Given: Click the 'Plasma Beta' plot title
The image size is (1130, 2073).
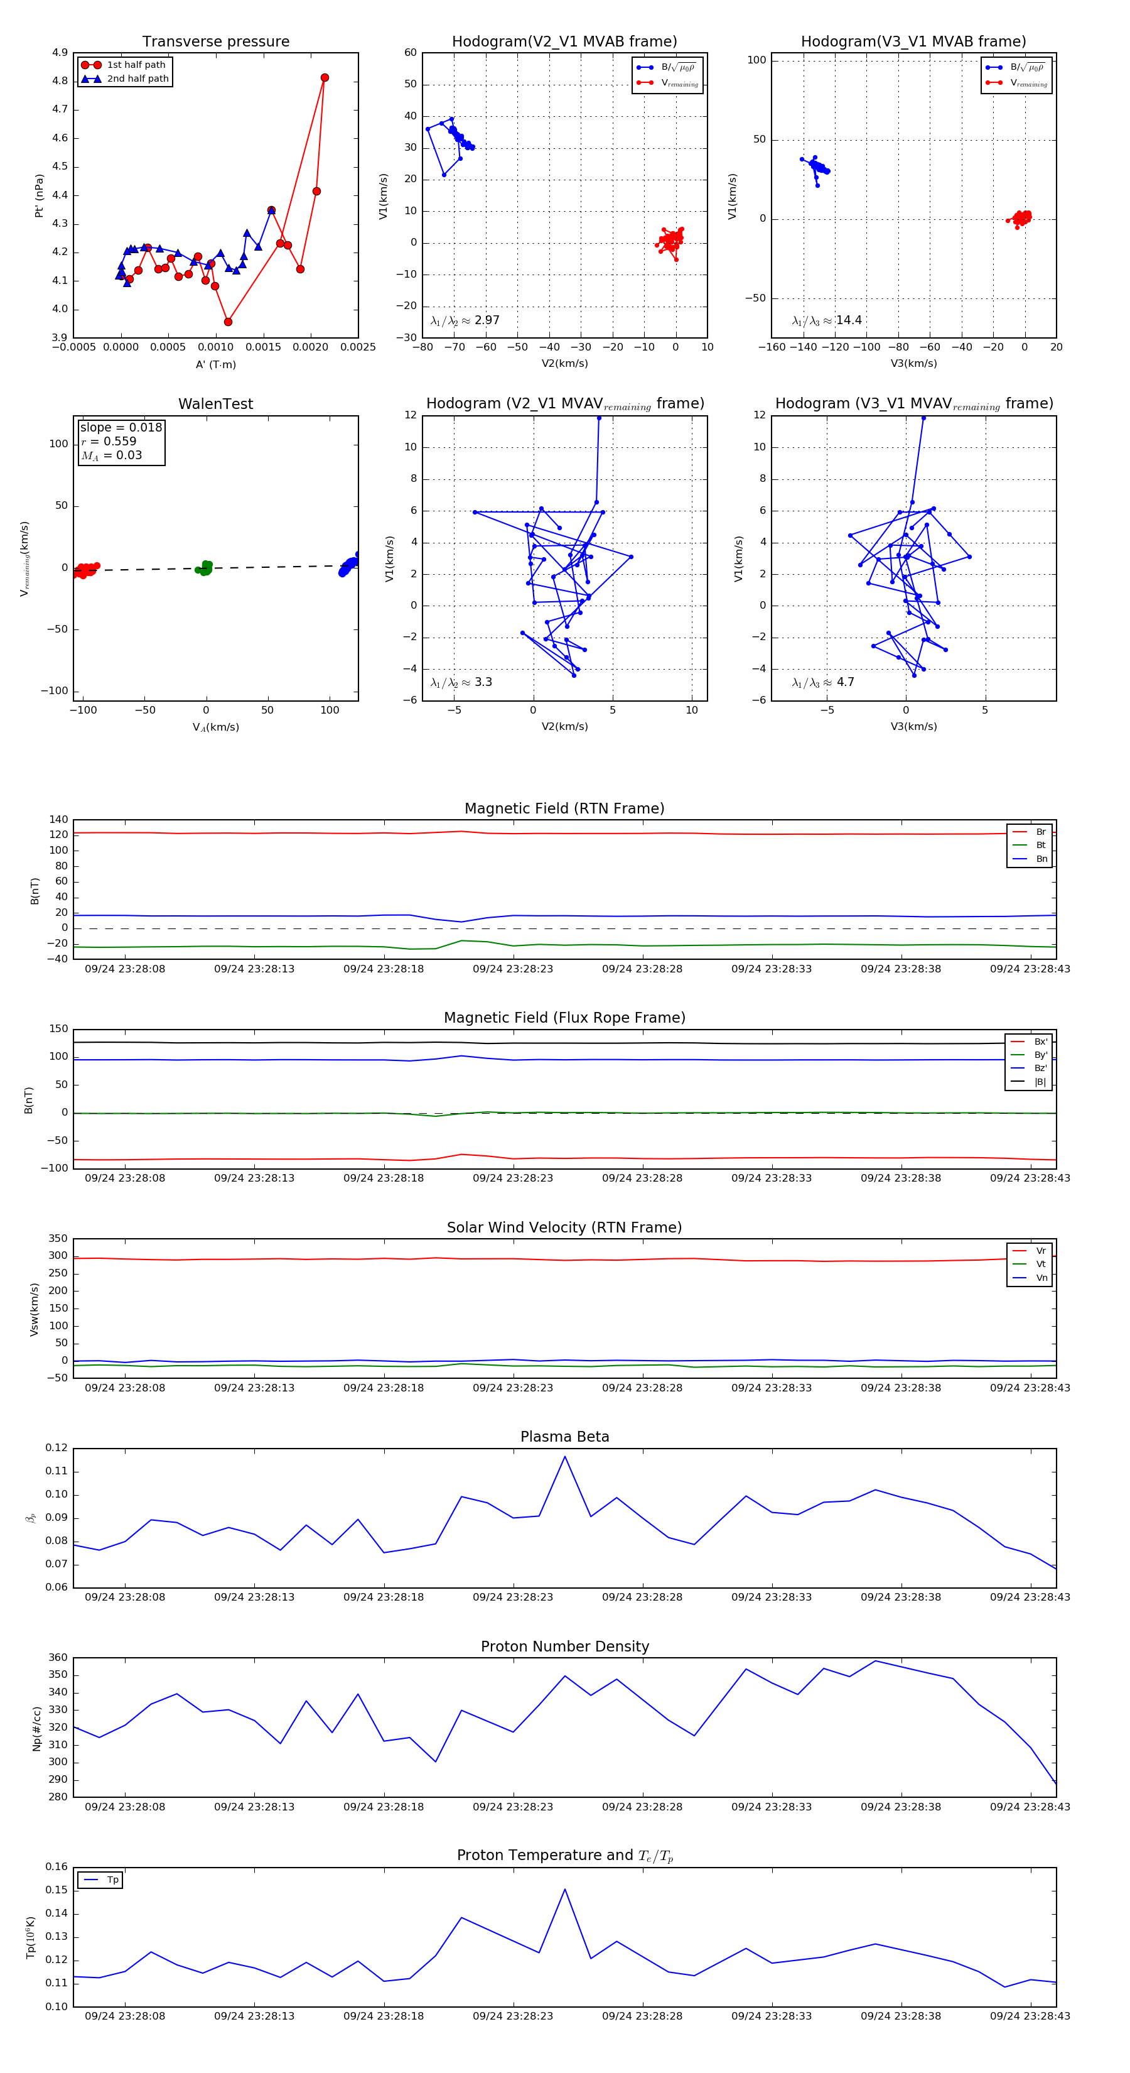Looking at the screenshot, I should pyautogui.click(x=564, y=1437).
